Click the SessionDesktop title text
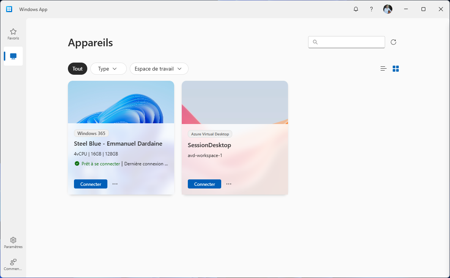This screenshot has height=278, width=450. click(209, 145)
